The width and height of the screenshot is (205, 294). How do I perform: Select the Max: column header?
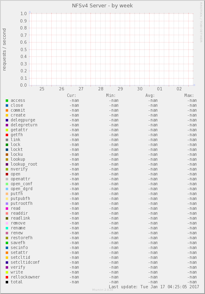point(189,95)
